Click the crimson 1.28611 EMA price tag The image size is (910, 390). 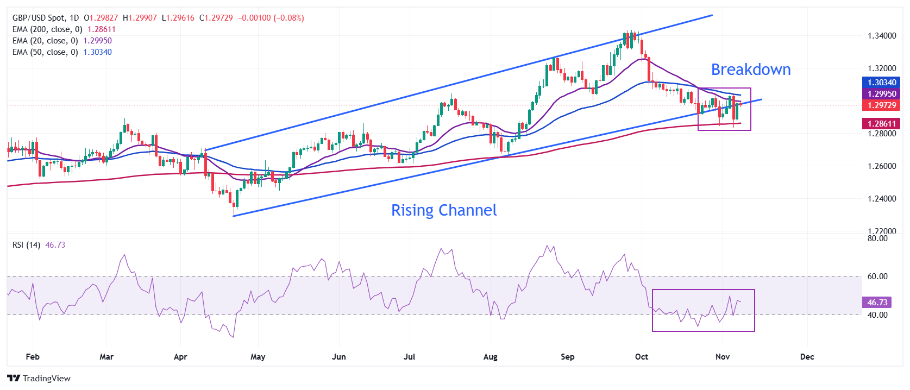(x=881, y=124)
